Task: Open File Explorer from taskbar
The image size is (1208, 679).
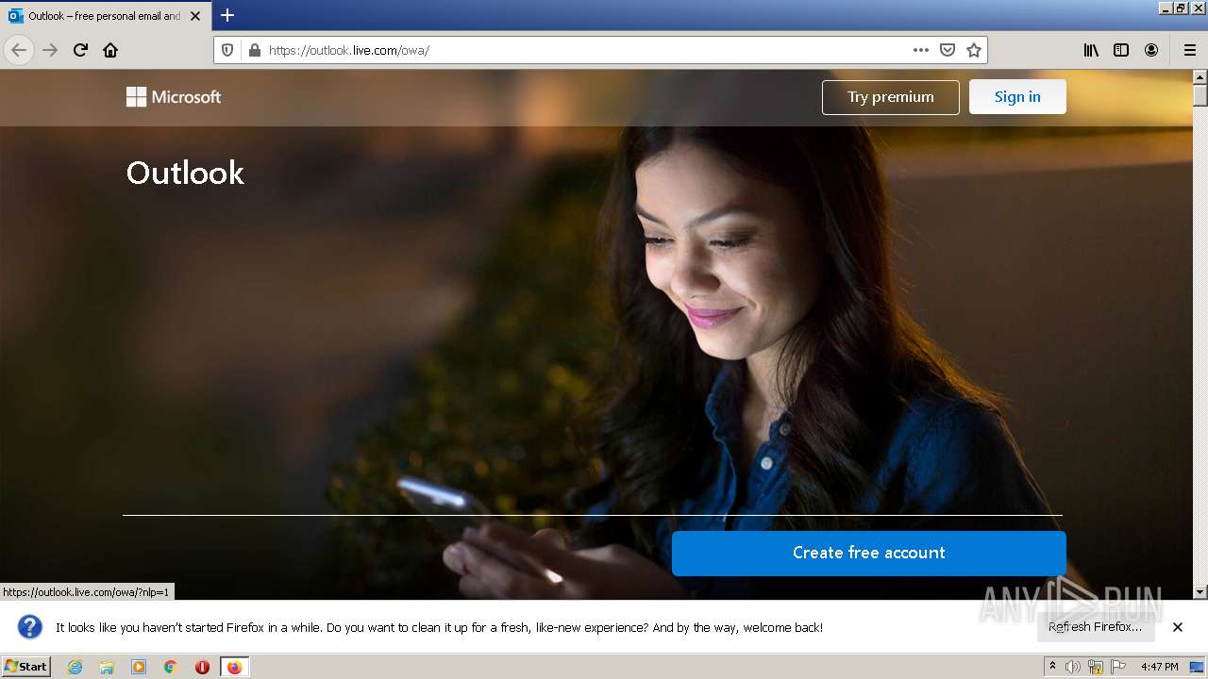Action: (x=107, y=667)
